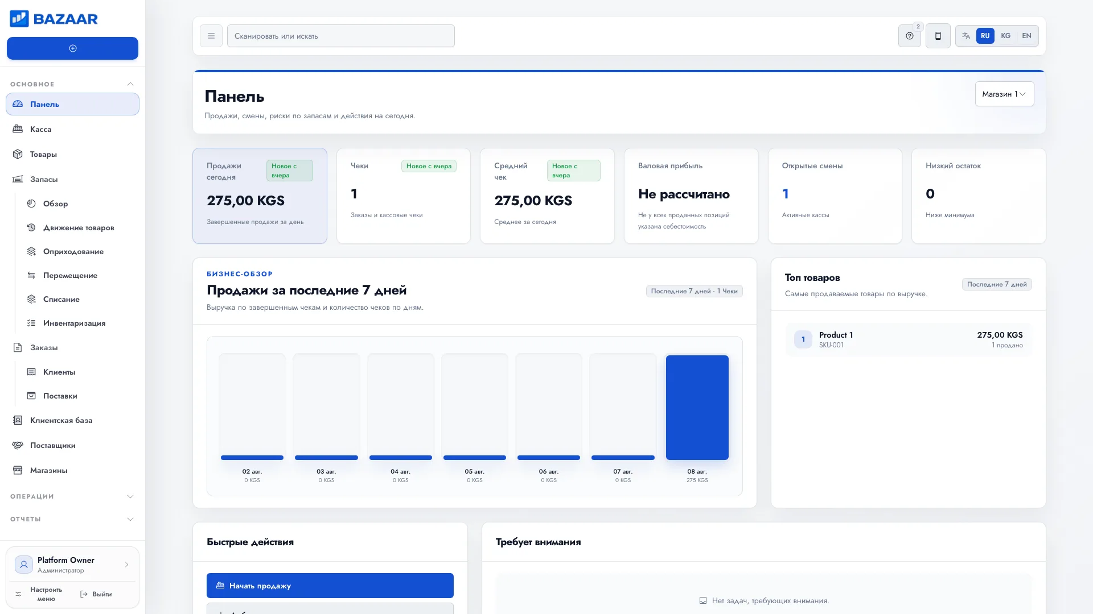Open the sidebar hamburger menu toggle
Image resolution: width=1093 pixels, height=614 pixels.
(211, 36)
